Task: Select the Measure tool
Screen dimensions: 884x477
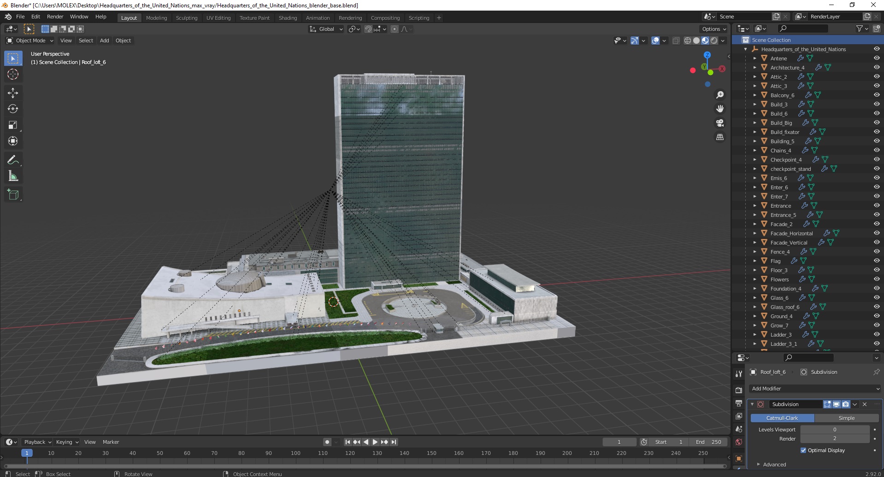Action: (13, 176)
